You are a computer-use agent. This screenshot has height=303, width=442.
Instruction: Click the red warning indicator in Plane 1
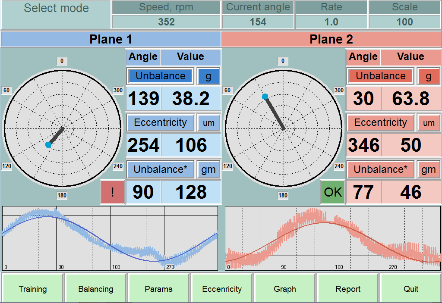(x=112, y=192)
